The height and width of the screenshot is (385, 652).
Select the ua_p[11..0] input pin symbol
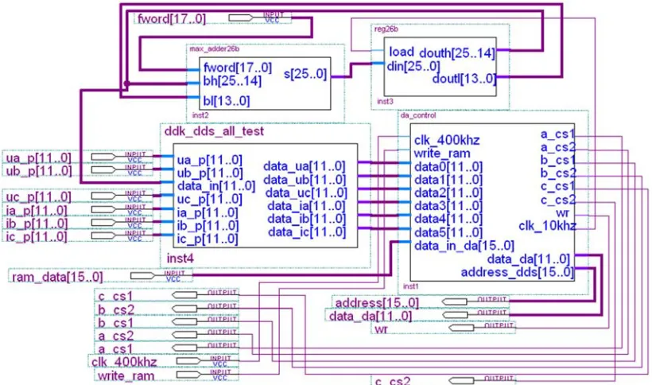click(103, 157)
